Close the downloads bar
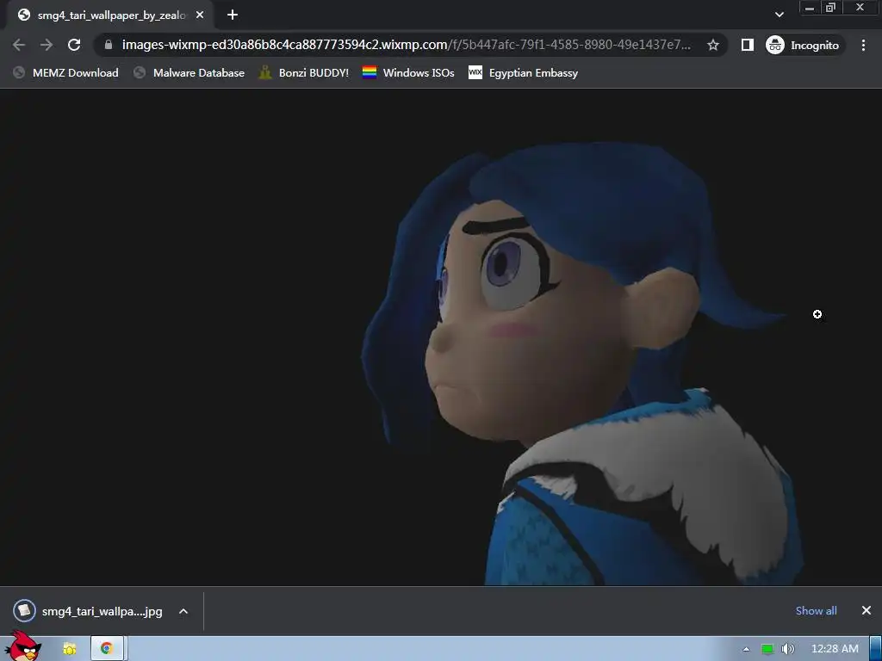 [866, 610]
